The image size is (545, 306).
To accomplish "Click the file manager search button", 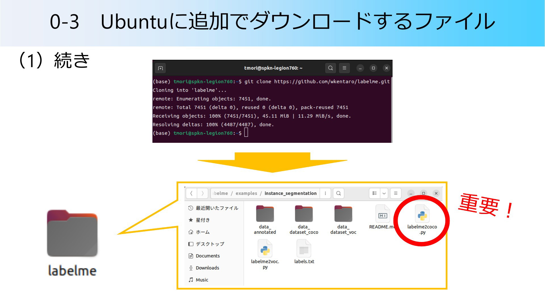I will [x=338, y=193].
